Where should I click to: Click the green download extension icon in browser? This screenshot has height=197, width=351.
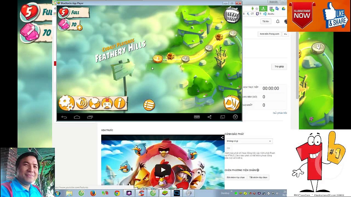tap(263, 9)
